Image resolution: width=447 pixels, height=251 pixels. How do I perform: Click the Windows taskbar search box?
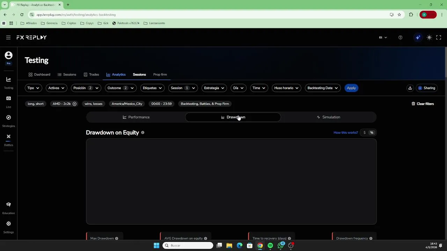pos(188,245)
